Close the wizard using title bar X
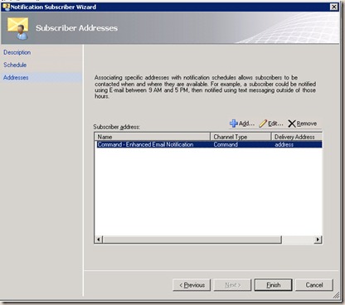Image resolution: width=345 pixels, height=305 pixels. 334,7
